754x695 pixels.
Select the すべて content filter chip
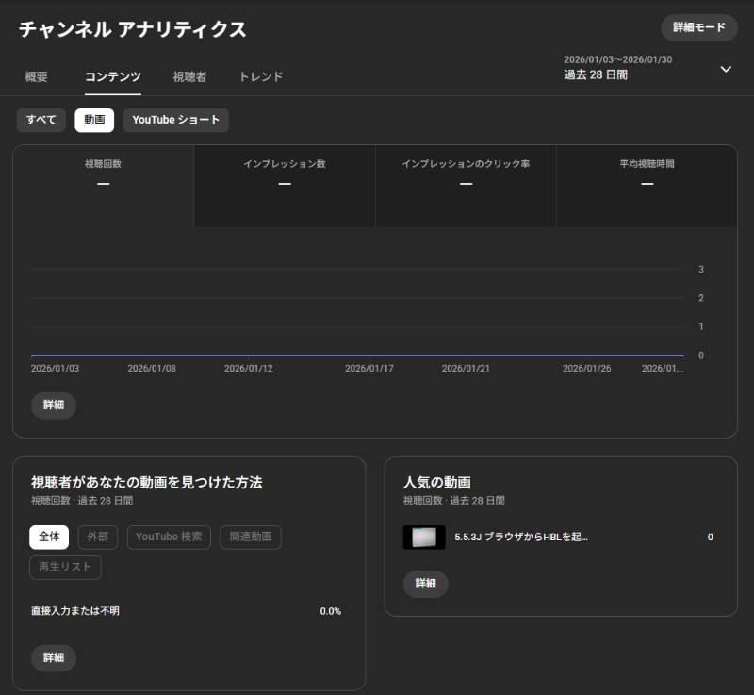[41, 120]
